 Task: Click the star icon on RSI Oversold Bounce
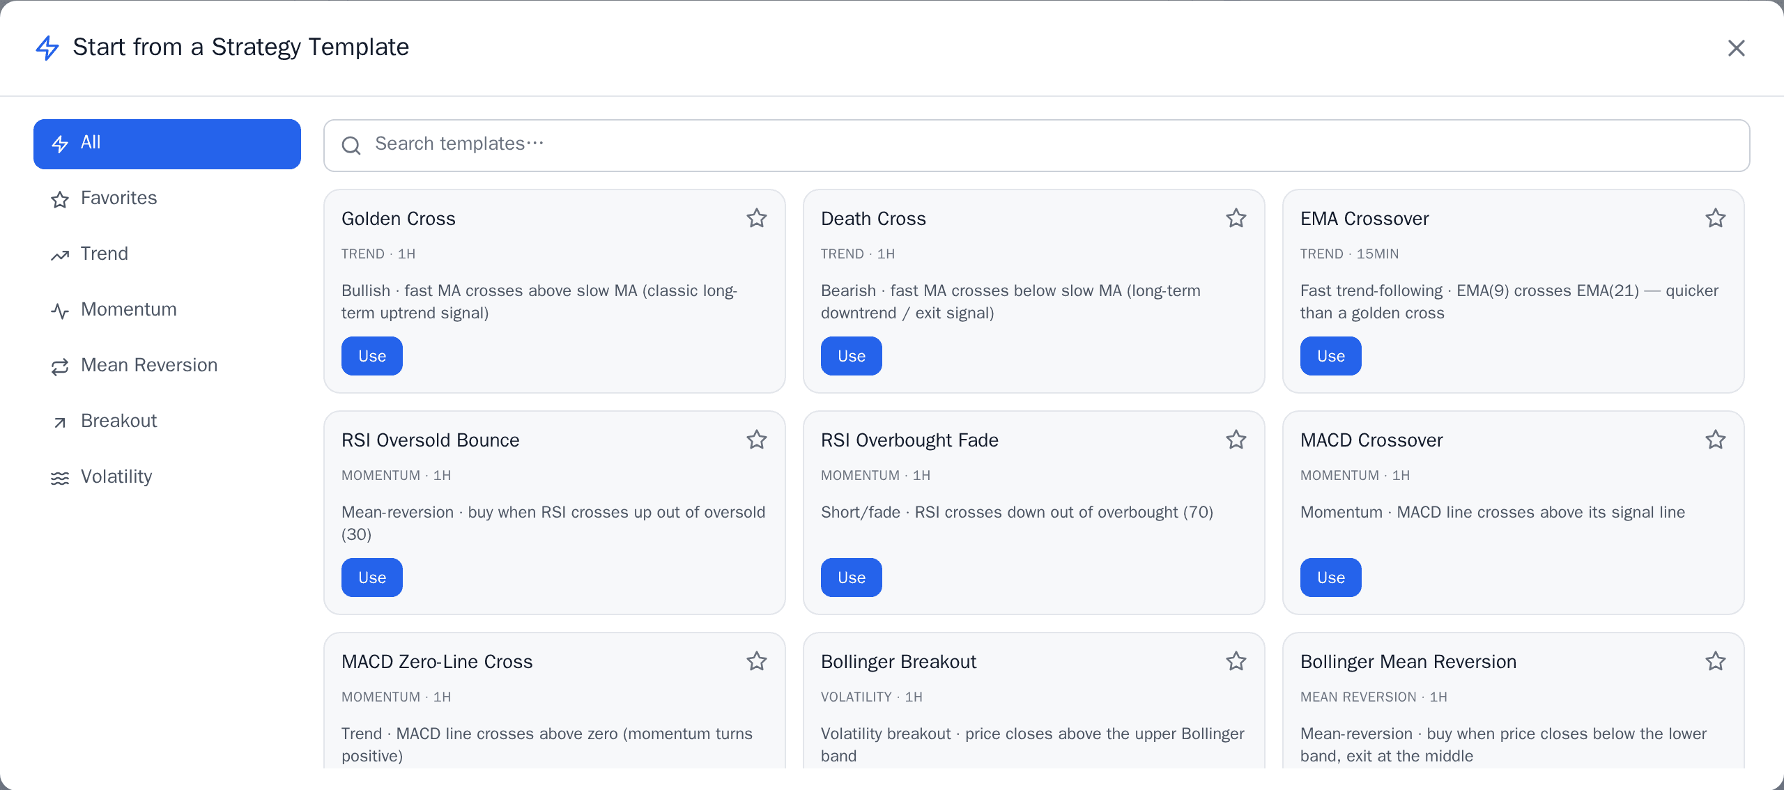[757, 440]
